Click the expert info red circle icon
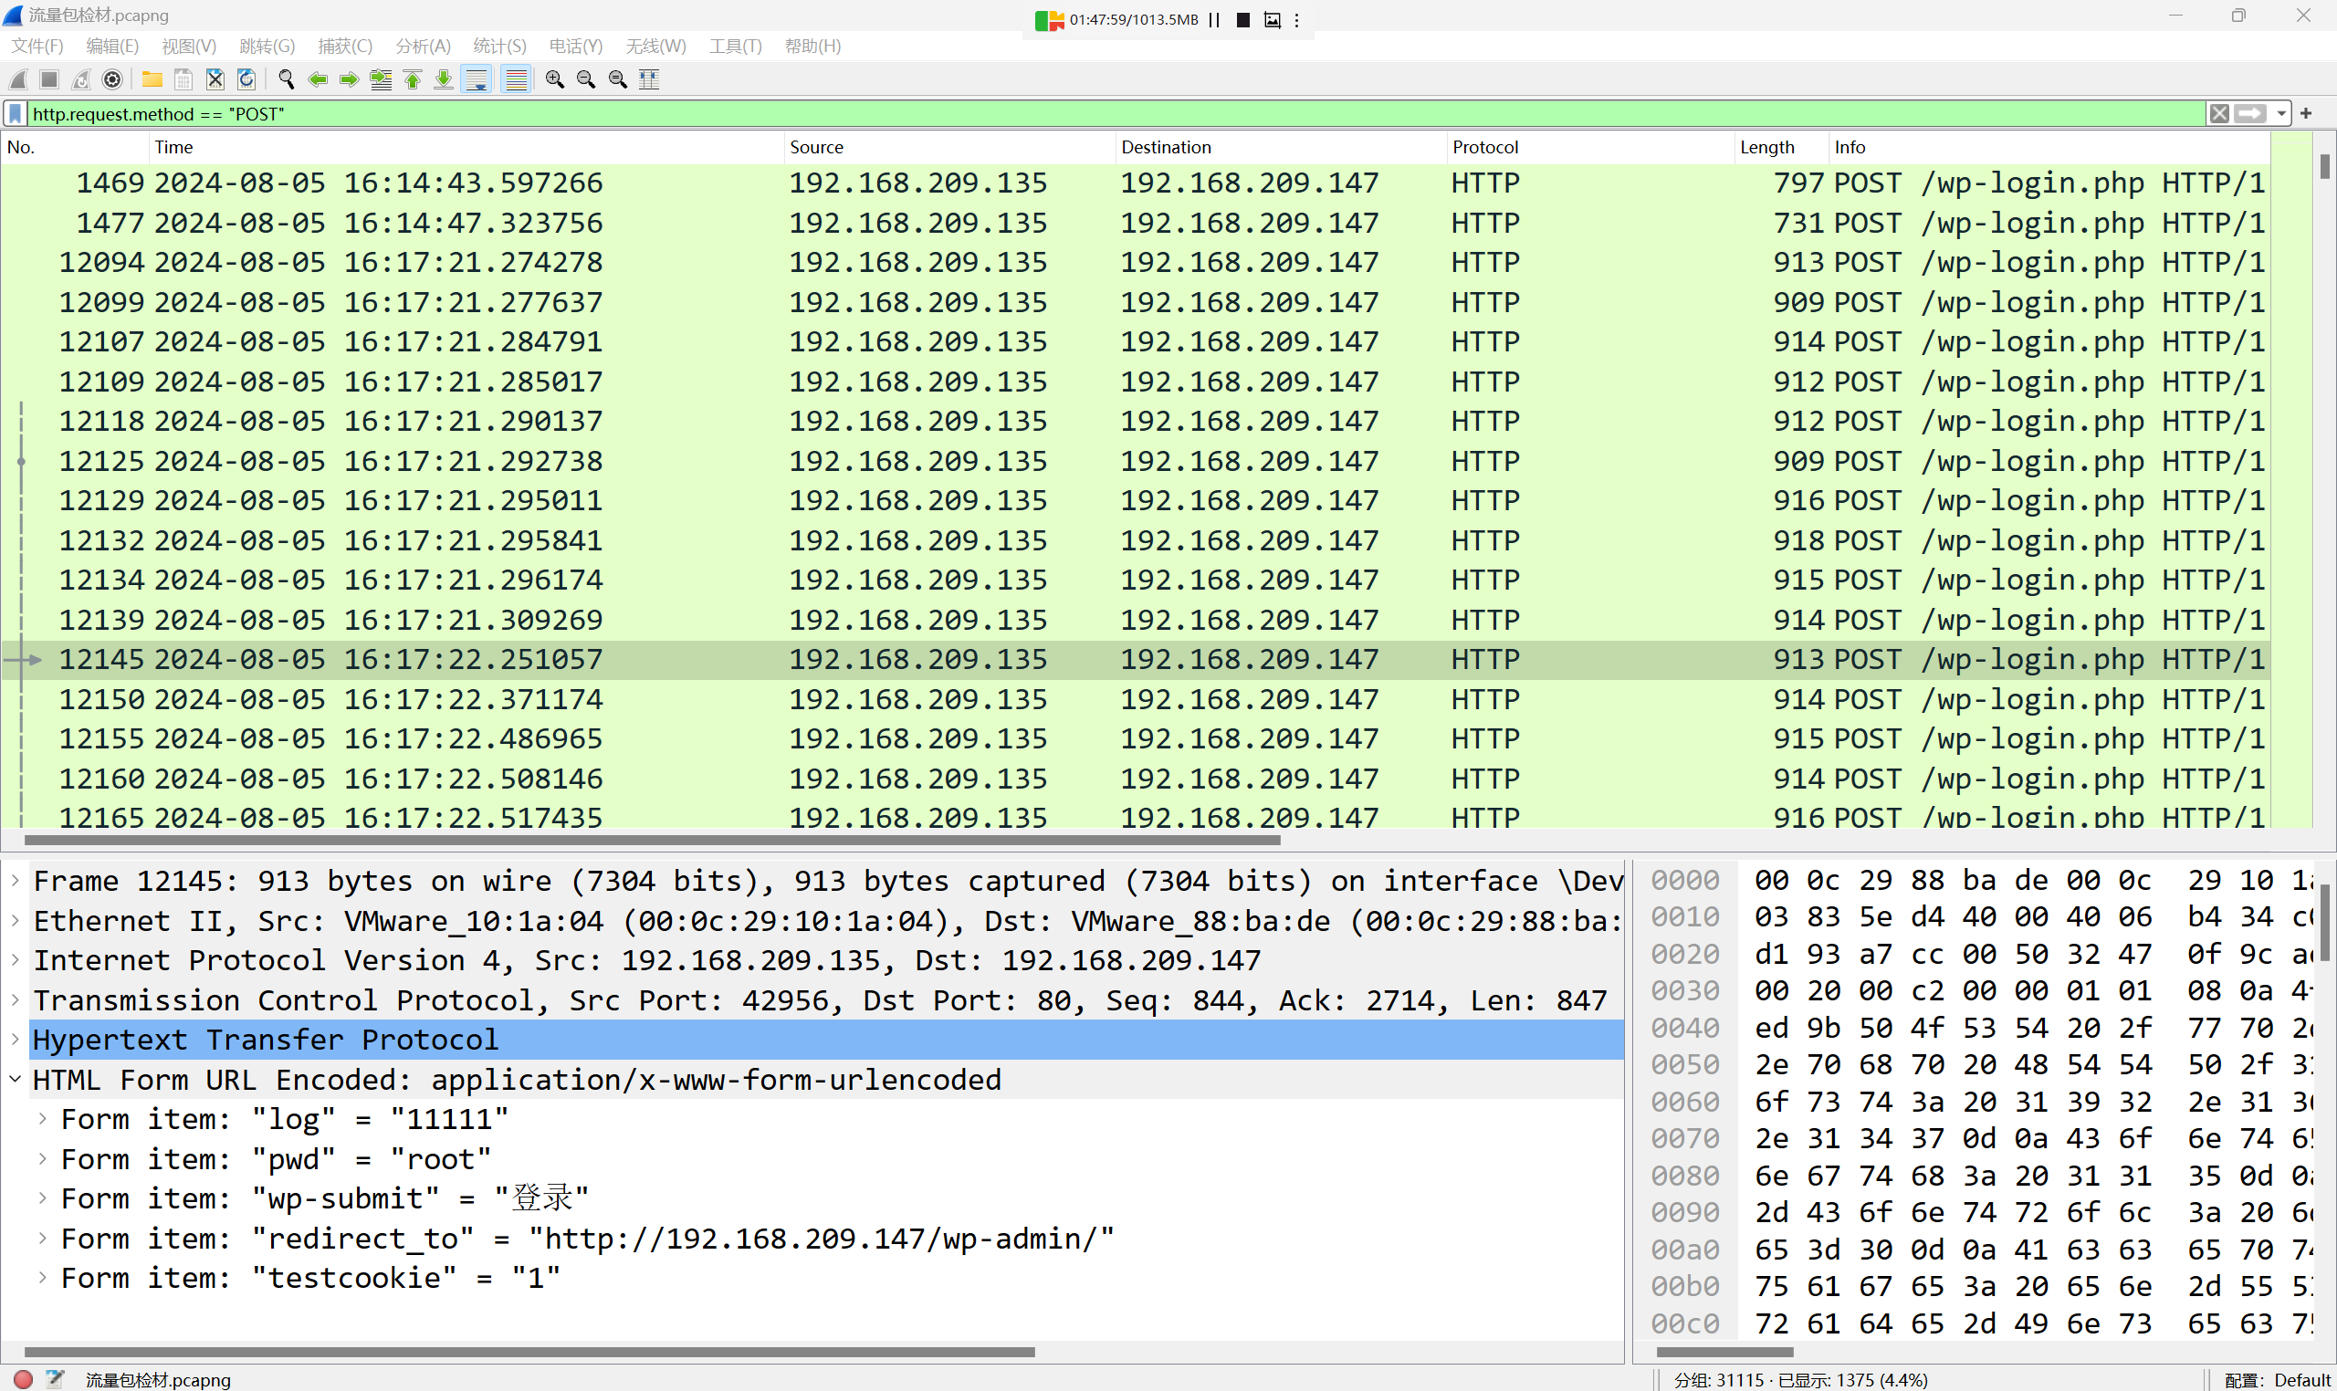This screenshot has height=1391, width=2337. click(x=24, y=1380)
